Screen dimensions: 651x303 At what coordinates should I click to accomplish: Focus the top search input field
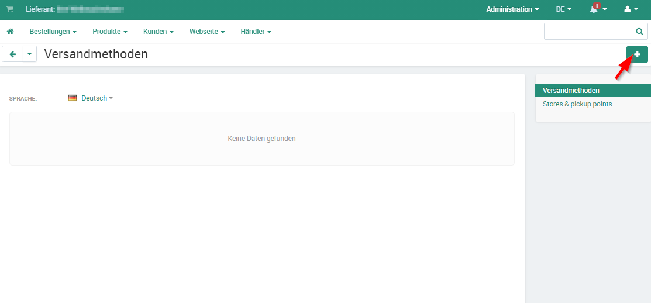[x=587, y=31]
